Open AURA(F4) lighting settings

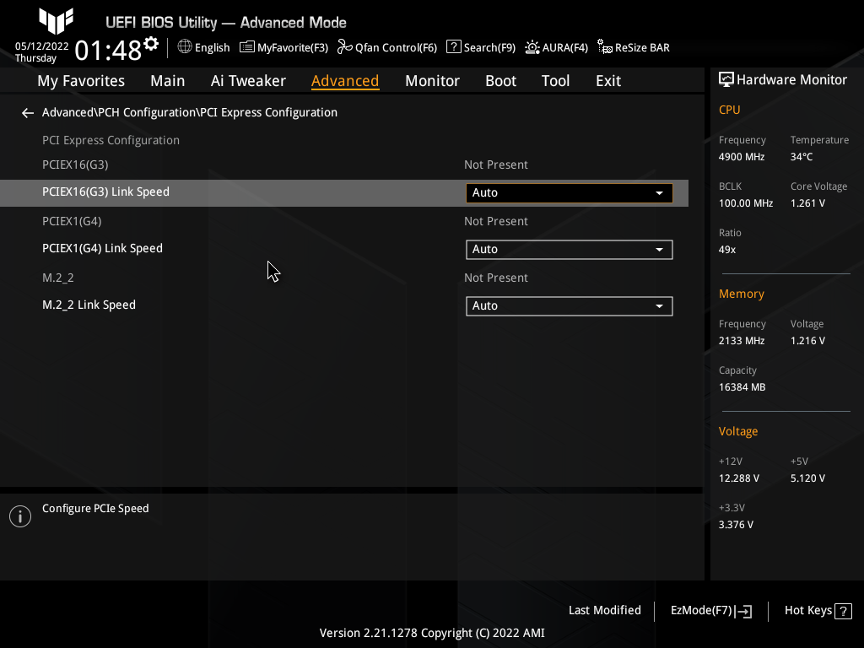click(556, 47)
